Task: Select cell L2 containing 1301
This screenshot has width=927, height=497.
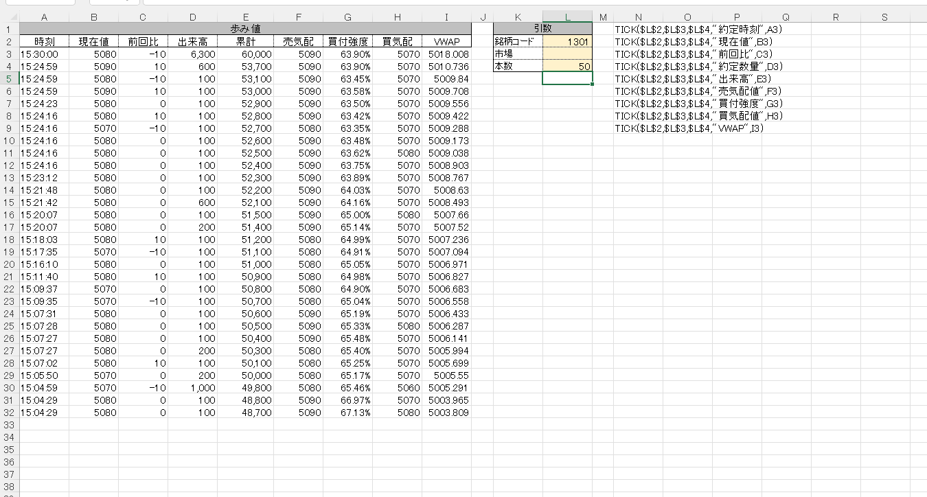Action: click(x=567, y=42)
